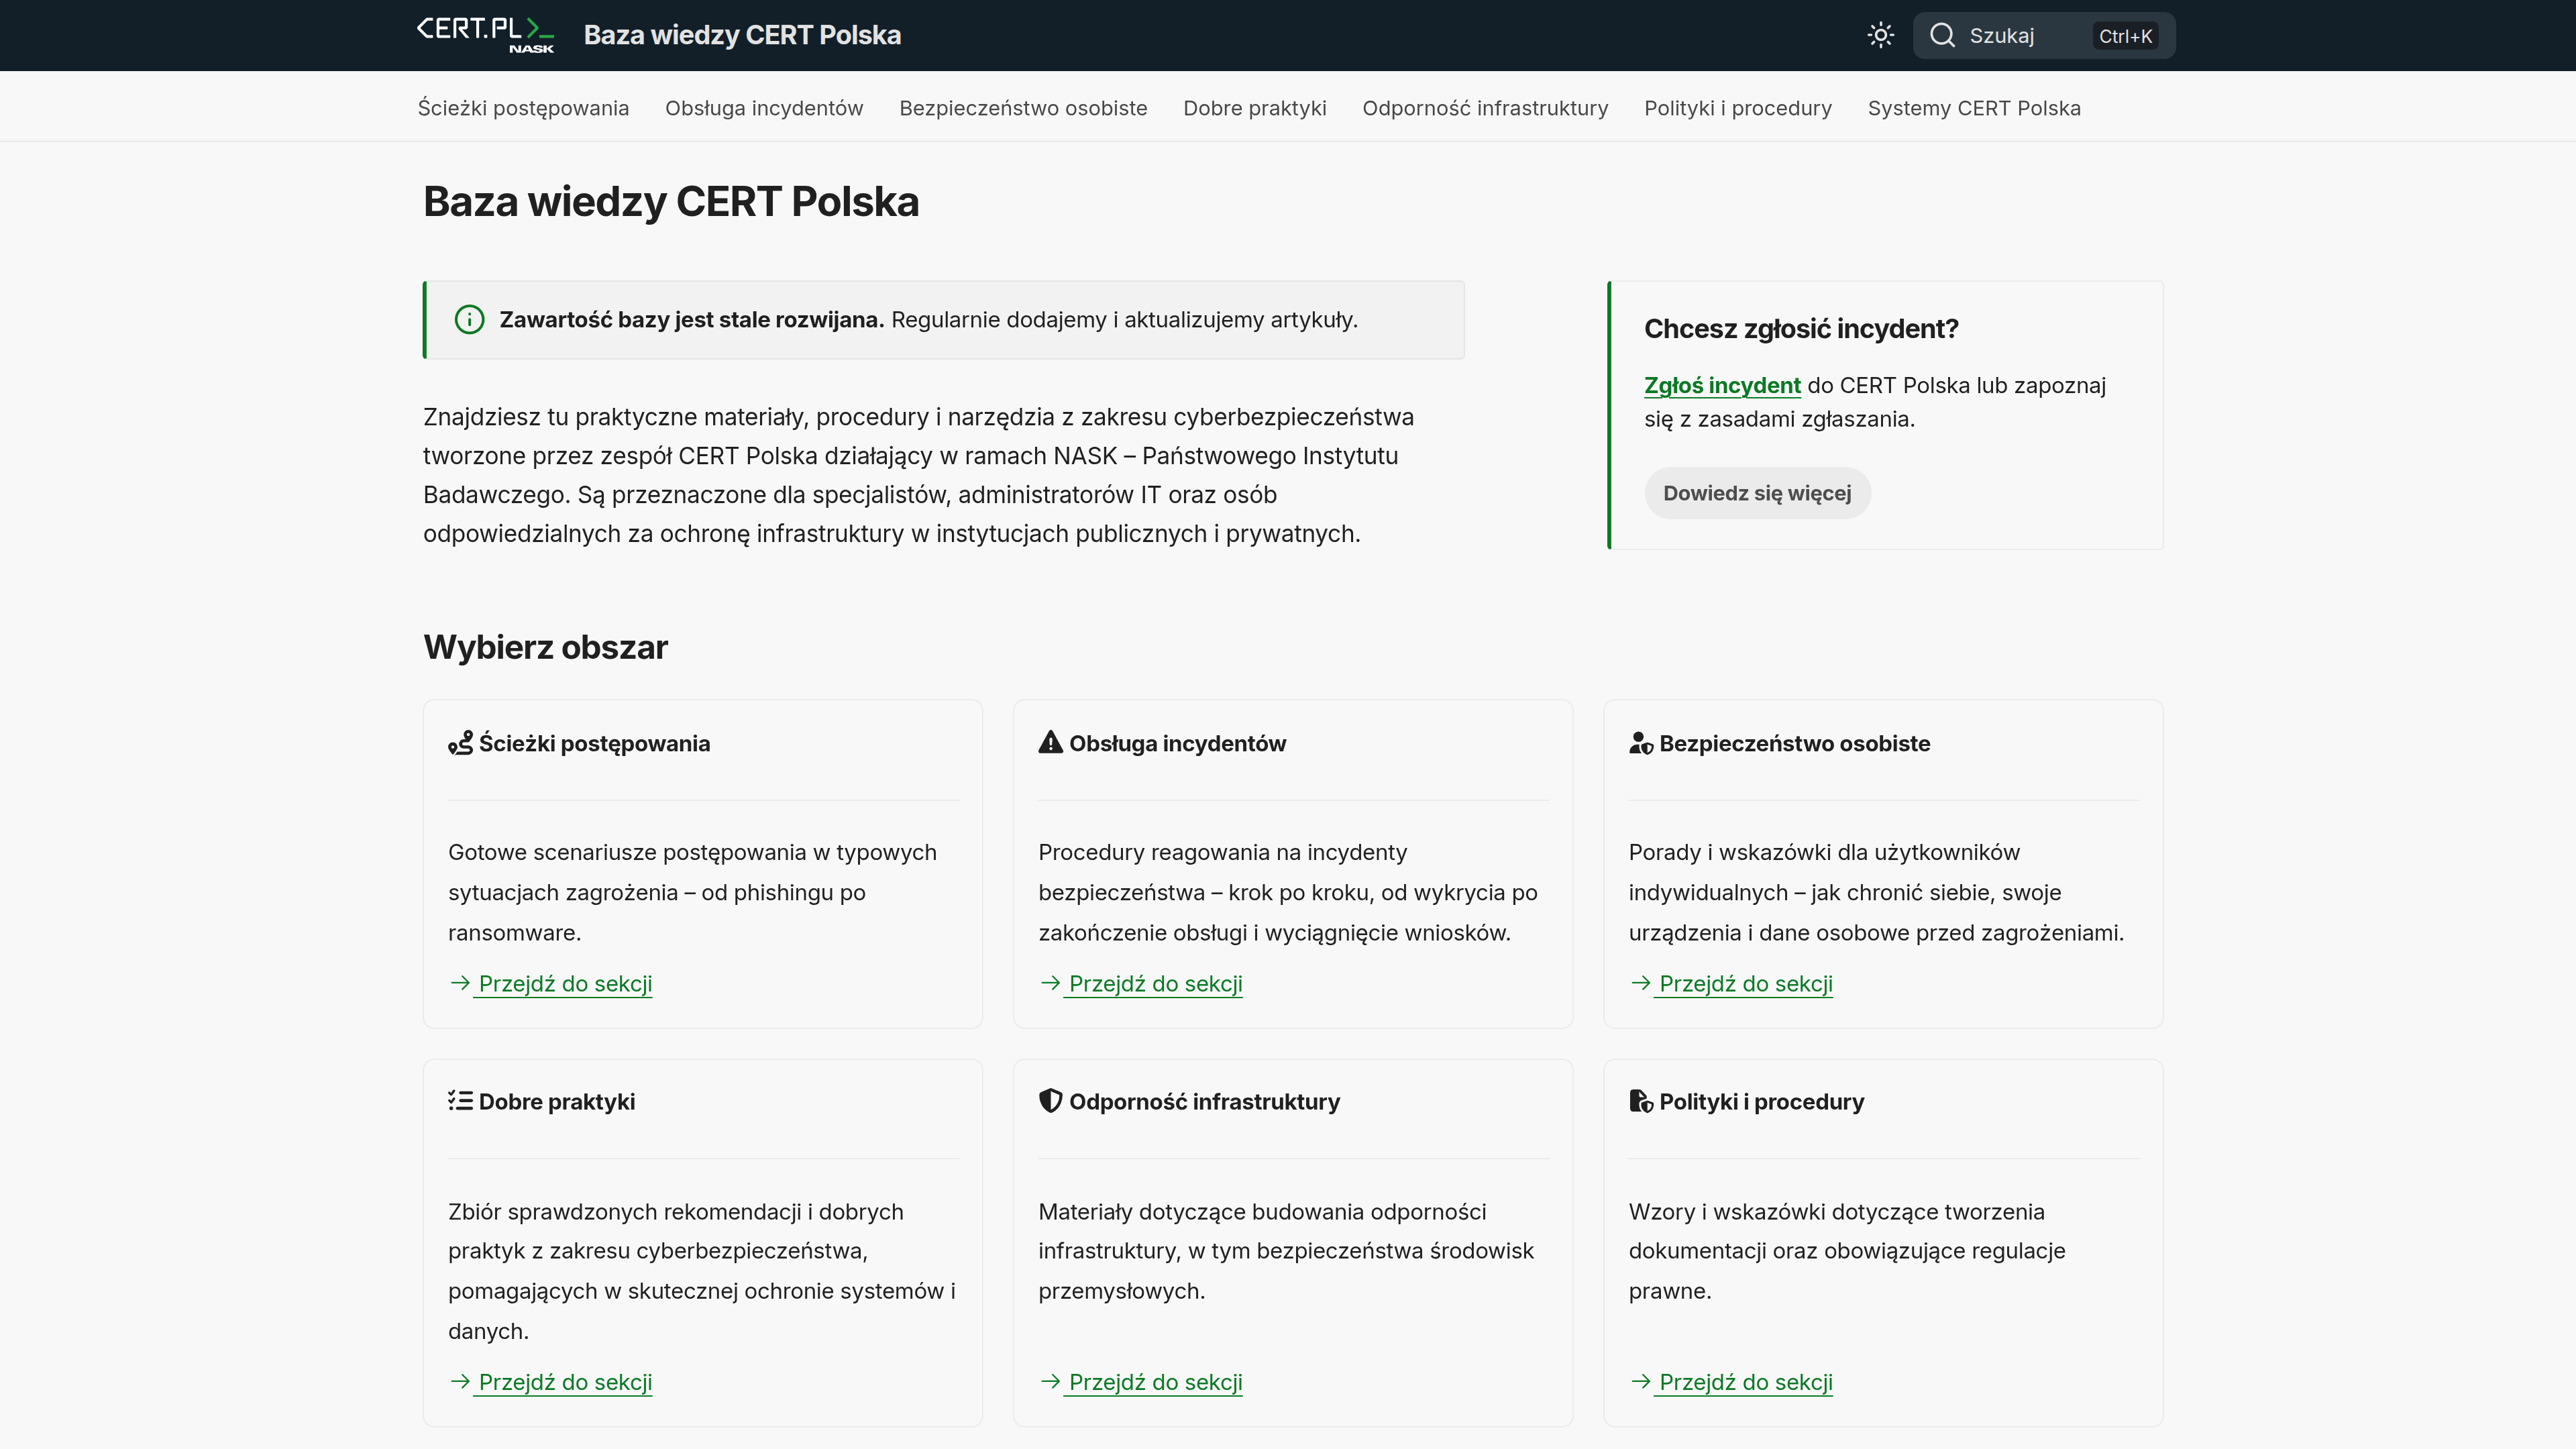Click the user shield icon for Bezpieczeństwo osobiste
Image resolution: width=2576 pixels, height=1449 pixels.
[x=1641, y=743]
